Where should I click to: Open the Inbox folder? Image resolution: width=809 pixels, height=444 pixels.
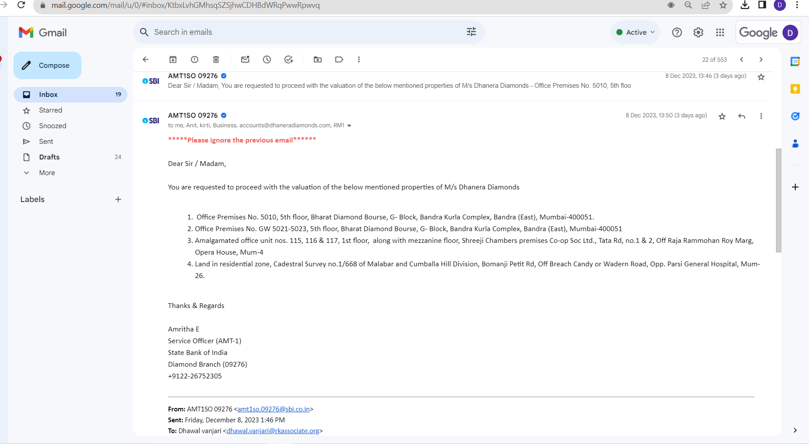(70, 94)
